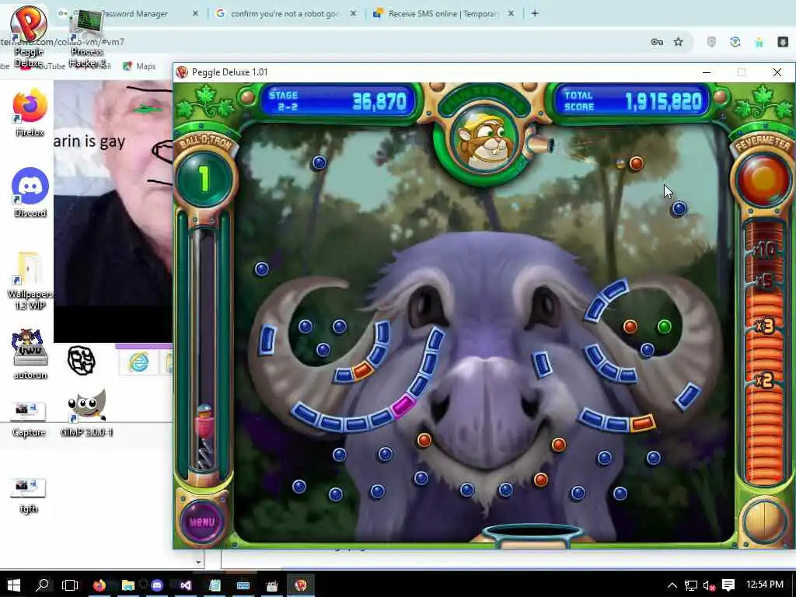Viewport: 796px width, 597px height.
Task: Open Discord desktop shortcut
Action: point(30,193)
